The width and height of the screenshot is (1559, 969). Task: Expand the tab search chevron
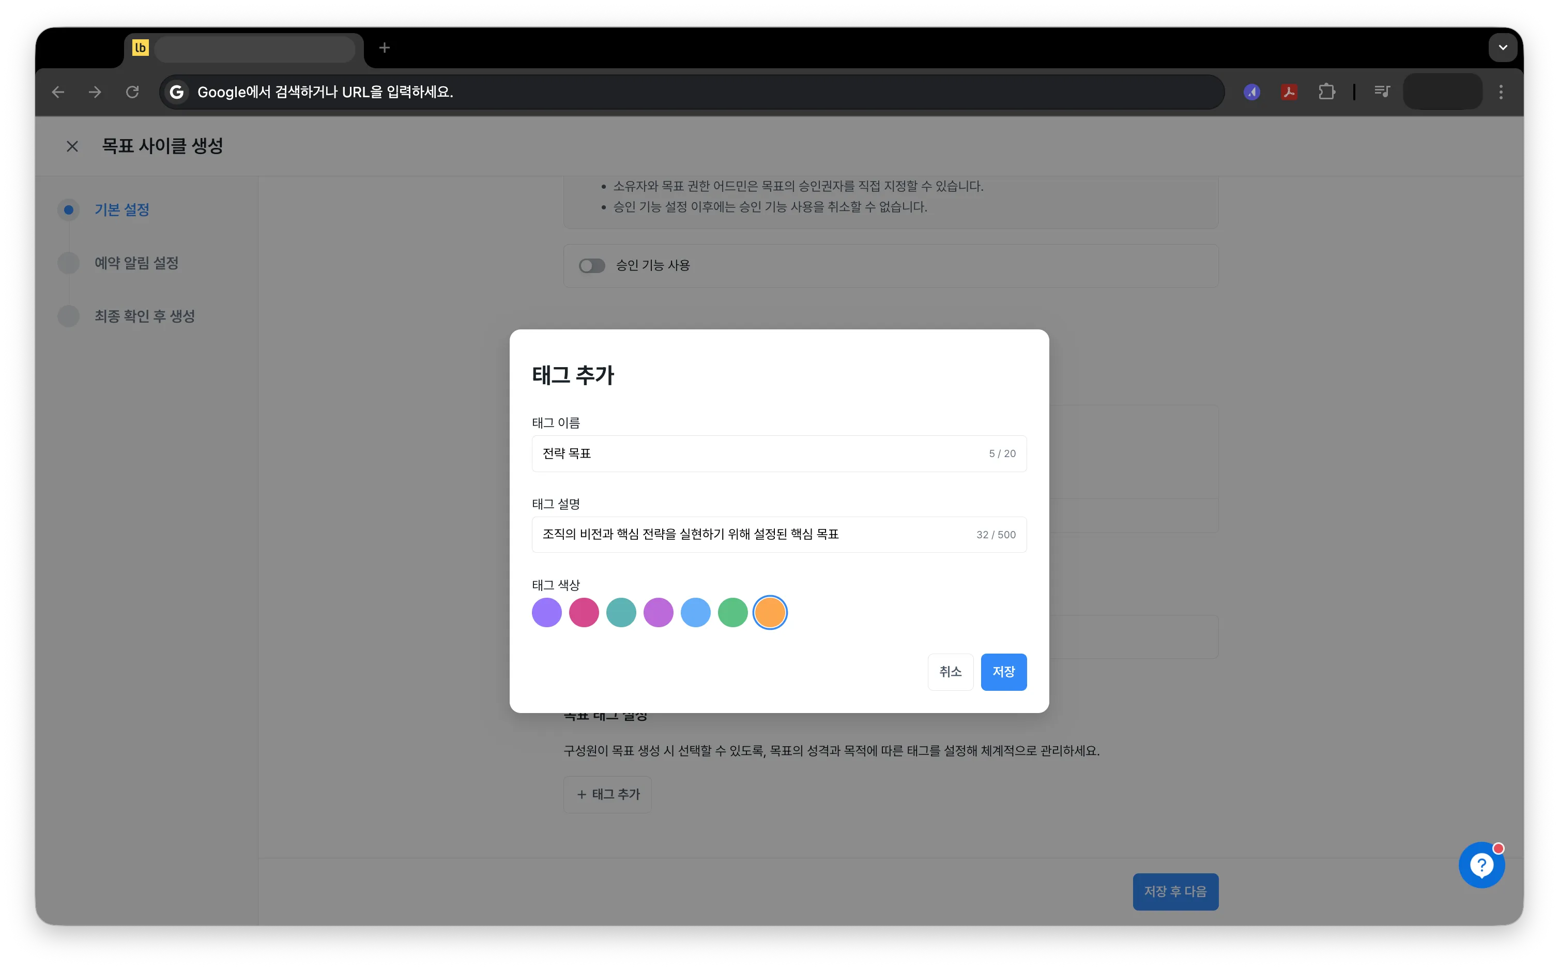(x=1503, y=48)
